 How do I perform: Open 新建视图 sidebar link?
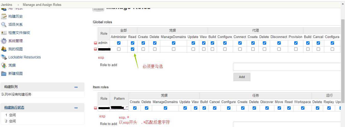[x=16, y=73]
